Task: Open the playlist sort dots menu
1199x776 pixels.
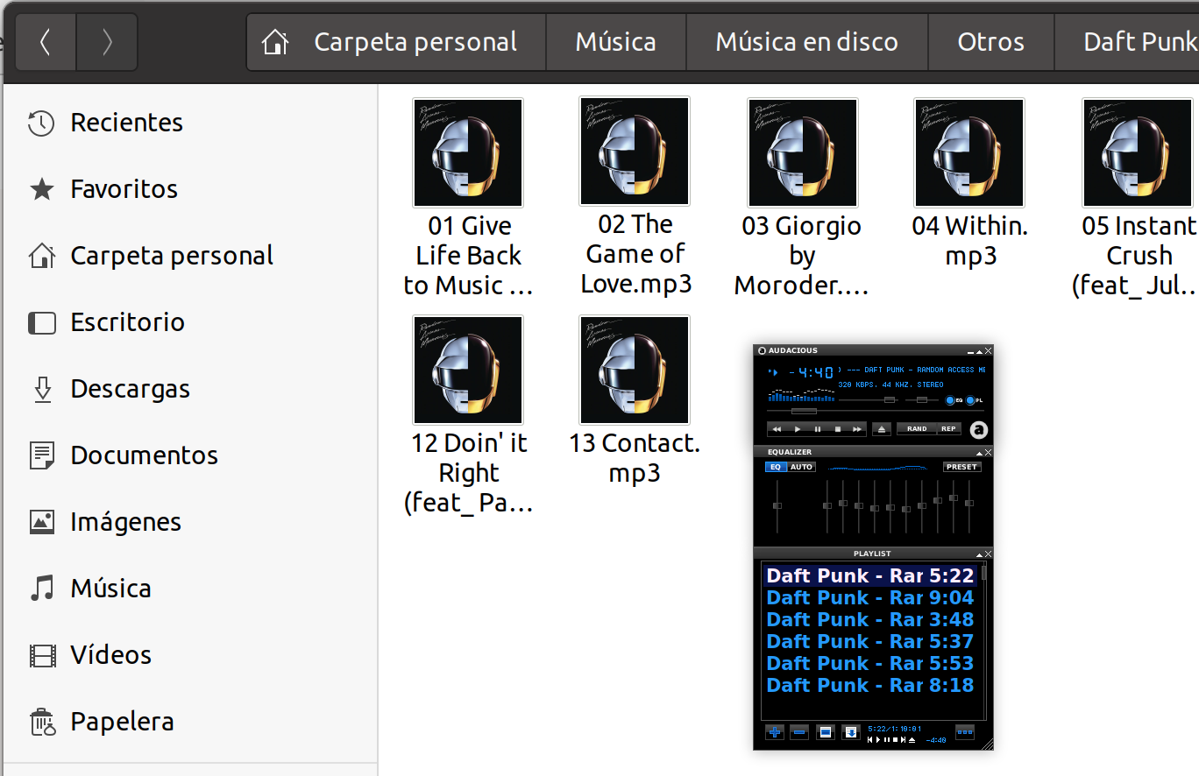Action: click(964, 732)
